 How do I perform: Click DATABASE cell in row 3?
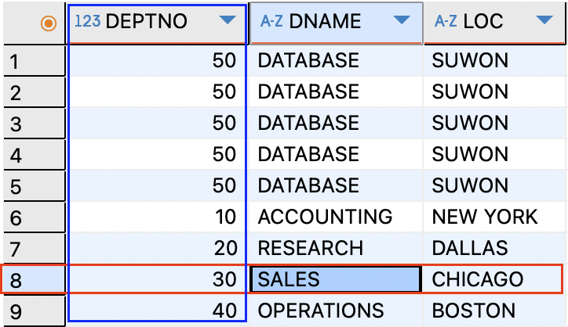tap(336, 123)
